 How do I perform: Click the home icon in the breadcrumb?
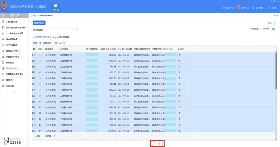pos(31,16)
